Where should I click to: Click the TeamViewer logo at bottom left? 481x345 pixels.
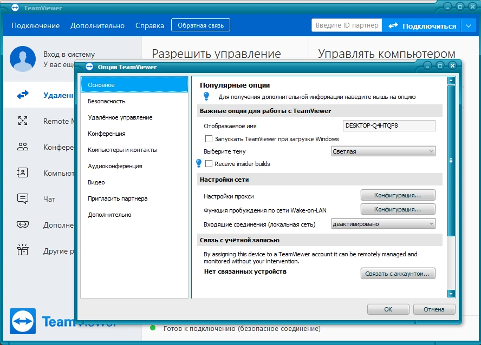tap(23, 321)
